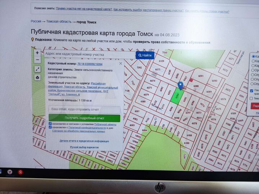Open the Yandex Browser taskbar icon
The image size is (259, 194).
[x=10, y=172]
